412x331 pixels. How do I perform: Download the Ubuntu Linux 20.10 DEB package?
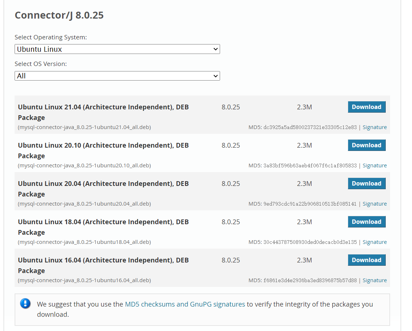pyautogui.click(x=366, y=145)
